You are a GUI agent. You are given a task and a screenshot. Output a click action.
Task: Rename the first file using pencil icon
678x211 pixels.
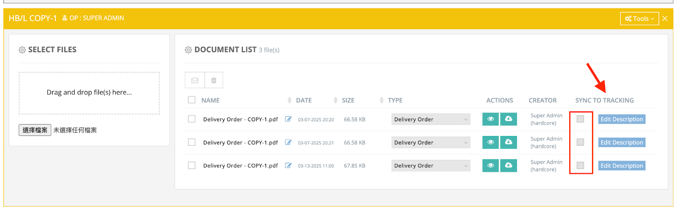(x=288, y=119)
